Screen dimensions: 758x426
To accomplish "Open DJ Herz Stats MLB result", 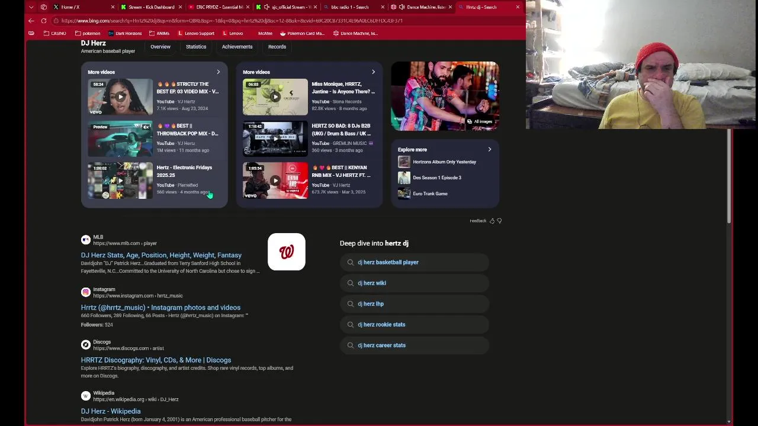I will point(161,255).
